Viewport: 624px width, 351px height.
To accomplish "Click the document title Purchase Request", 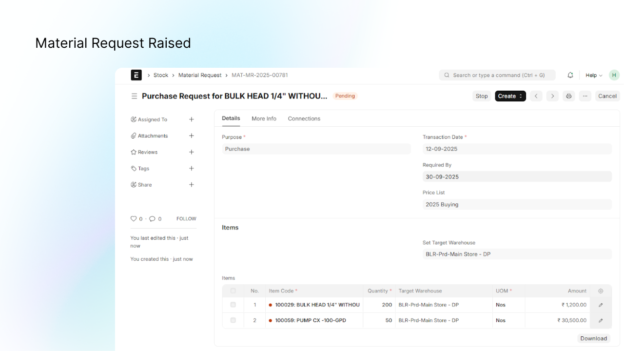I will pyautogui.click(x=234, y=96).
